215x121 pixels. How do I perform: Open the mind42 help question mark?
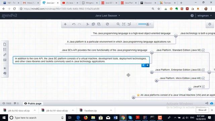192,16
